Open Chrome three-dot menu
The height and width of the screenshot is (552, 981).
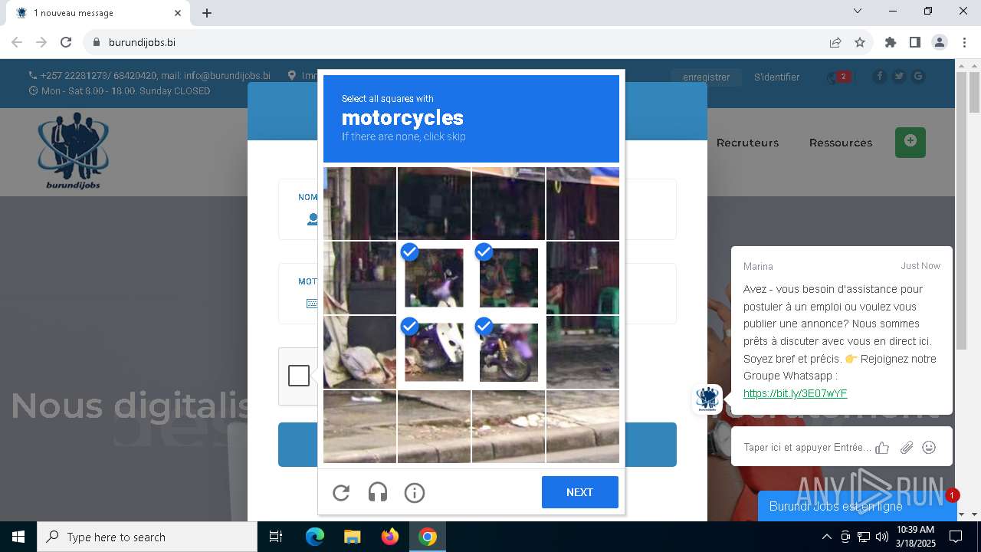tap(964, 42)
